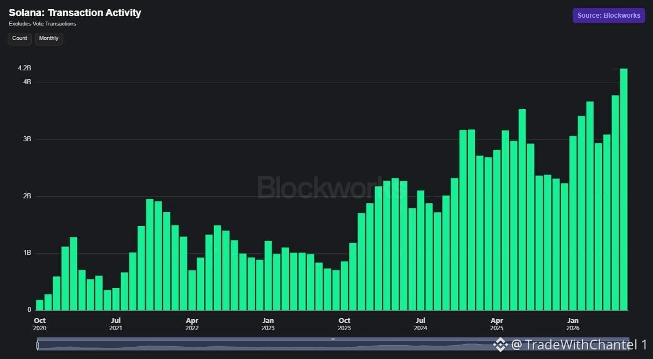Click the 4B y-axis value
Viewport: 653px width, 359px height.
point(27,83)
